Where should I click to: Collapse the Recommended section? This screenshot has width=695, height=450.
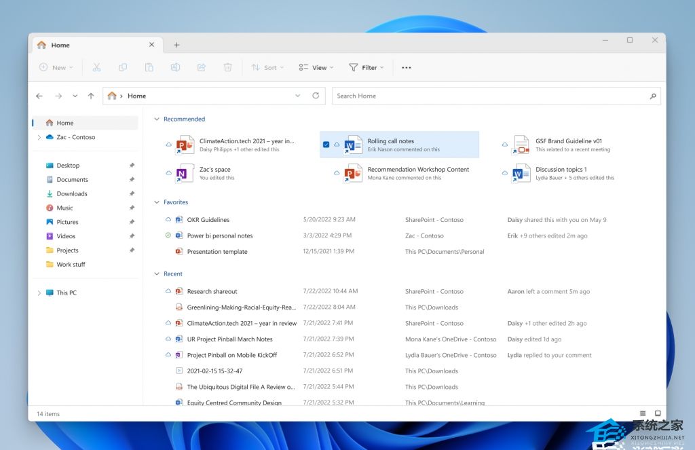coord(157,119)
